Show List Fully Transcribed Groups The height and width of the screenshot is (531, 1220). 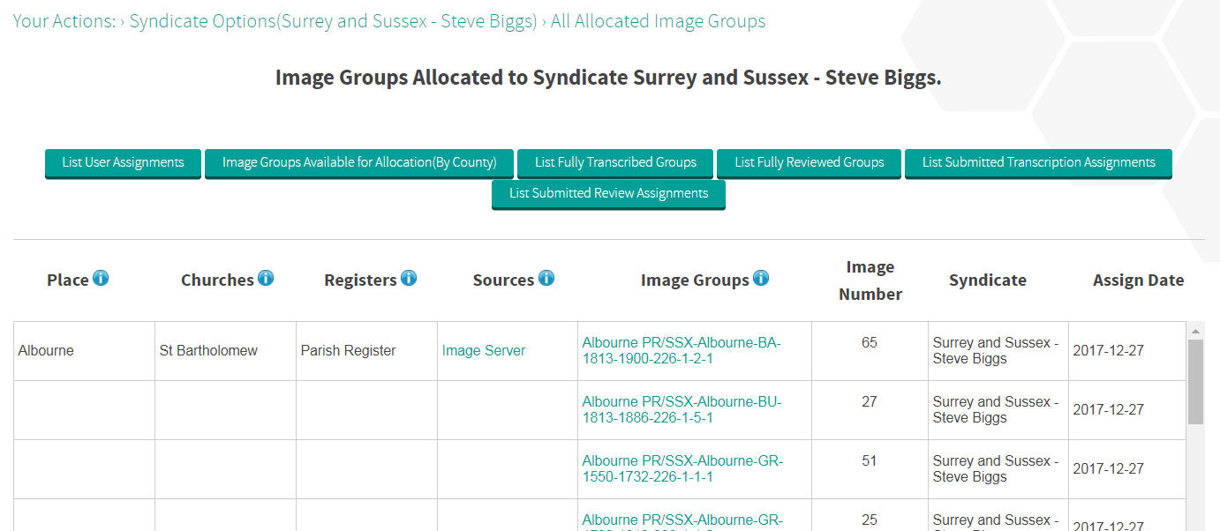tap(615, 163)
